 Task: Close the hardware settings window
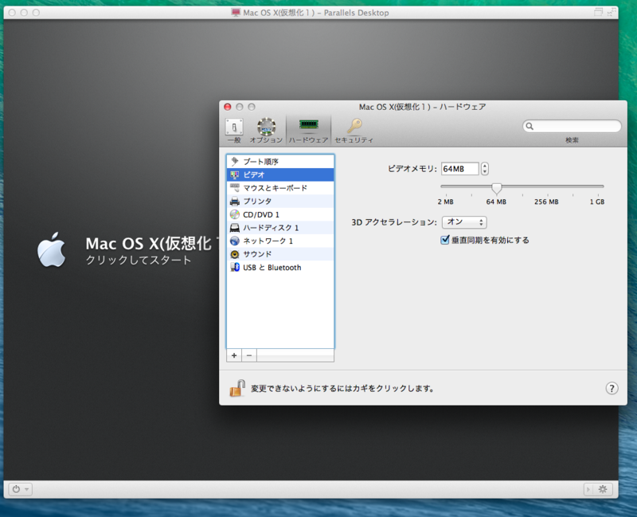(228, 107)
